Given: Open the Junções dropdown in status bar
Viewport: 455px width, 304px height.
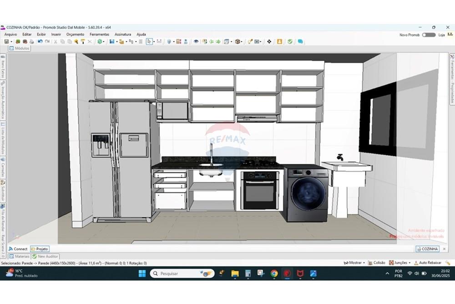Looking at the screenshot, I should click(x=400, y=263).
